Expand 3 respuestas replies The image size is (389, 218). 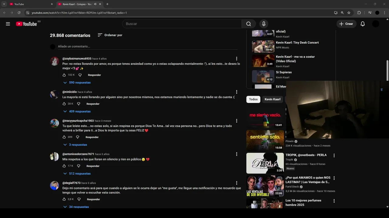click(75, 145)
